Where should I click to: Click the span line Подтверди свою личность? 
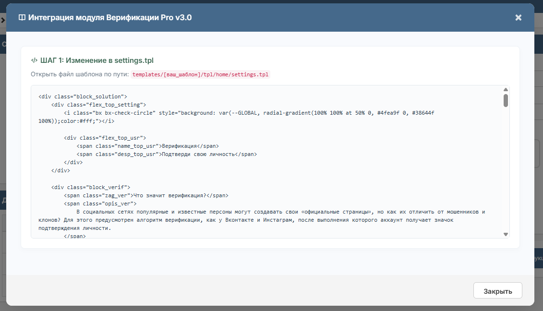167,154
